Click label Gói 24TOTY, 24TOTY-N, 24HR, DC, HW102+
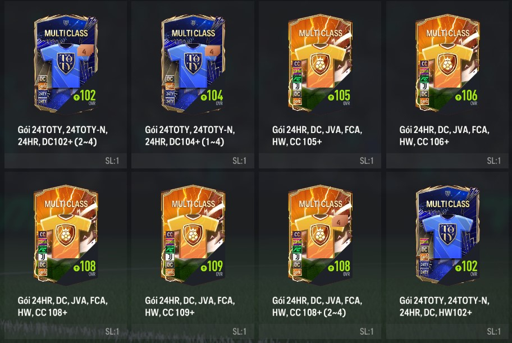The width and height of the screenshot is (512, 343). [444, 307]
